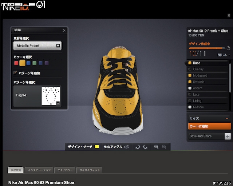The image size is (233, 186).
Task: Expand the Save and Share section
Action: [210, 136]
